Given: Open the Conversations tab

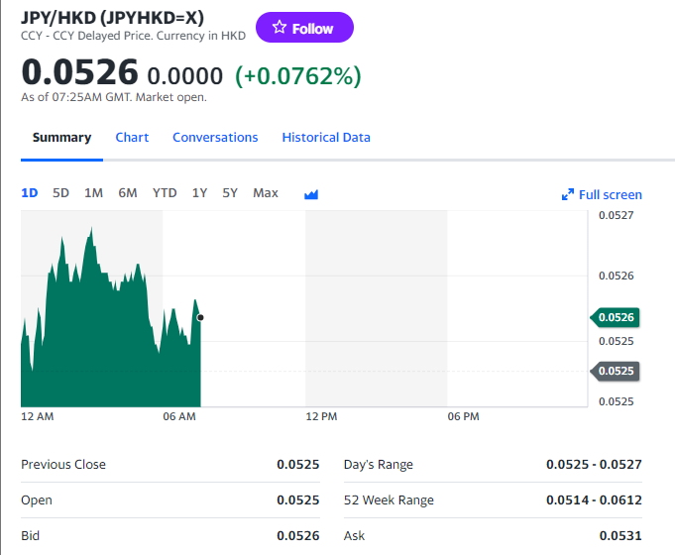Looking at the screenshot, I should tap(215, 138).
